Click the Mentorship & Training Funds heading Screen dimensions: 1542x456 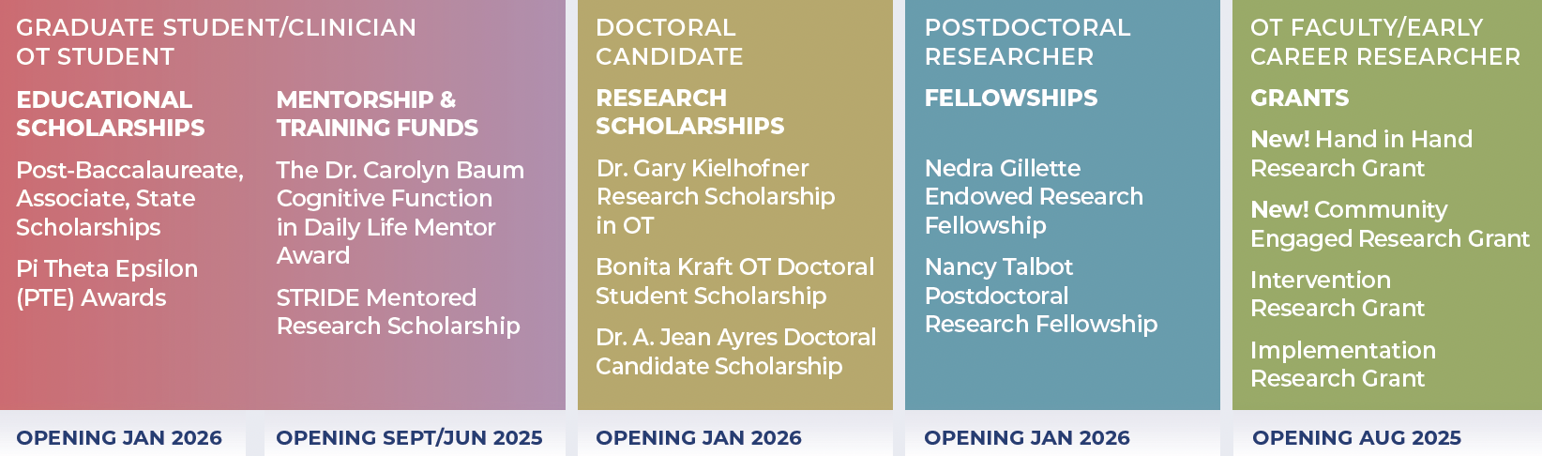(377, 114)
